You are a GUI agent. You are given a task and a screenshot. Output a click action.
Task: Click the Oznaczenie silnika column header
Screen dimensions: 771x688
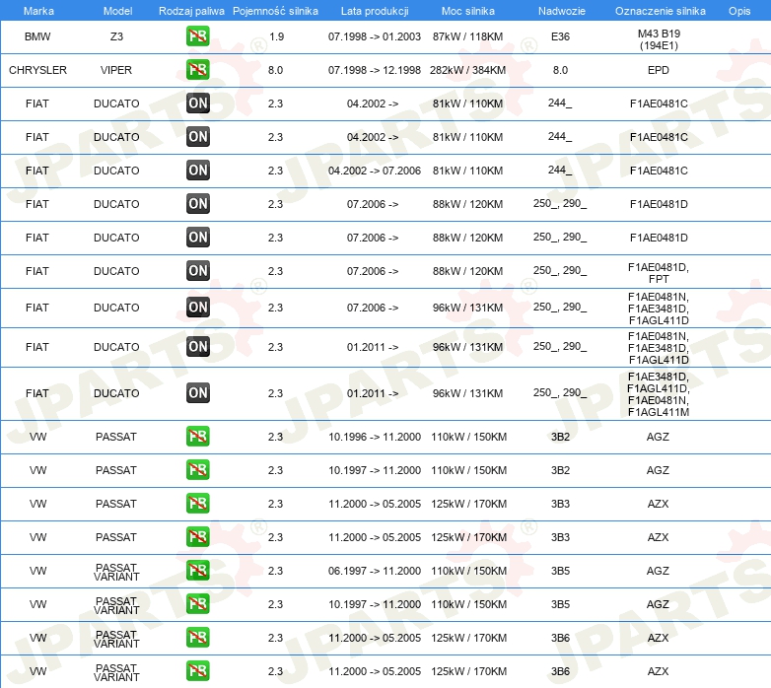660,11
